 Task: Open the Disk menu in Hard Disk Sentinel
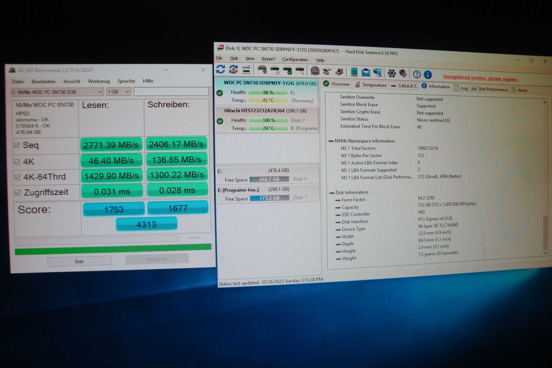tap(233, 58)
